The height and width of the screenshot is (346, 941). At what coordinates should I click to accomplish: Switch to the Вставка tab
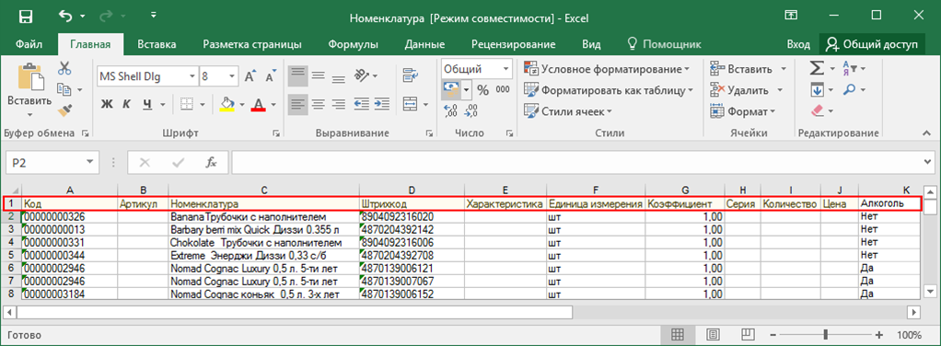pyautogui.click(x=157, y=44)
